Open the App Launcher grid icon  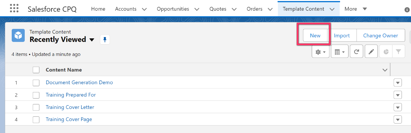point(14,8)
